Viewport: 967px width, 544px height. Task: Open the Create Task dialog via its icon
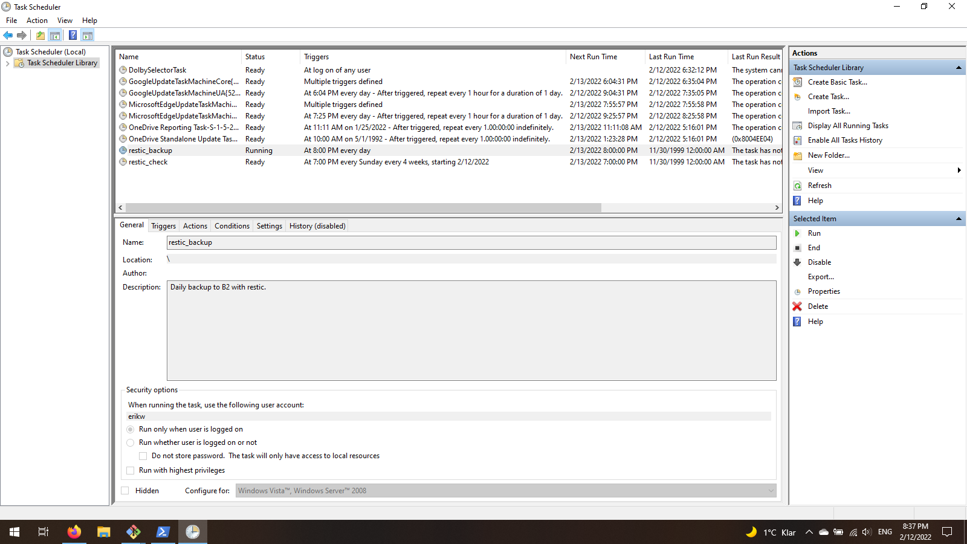(x=798, y=97)
